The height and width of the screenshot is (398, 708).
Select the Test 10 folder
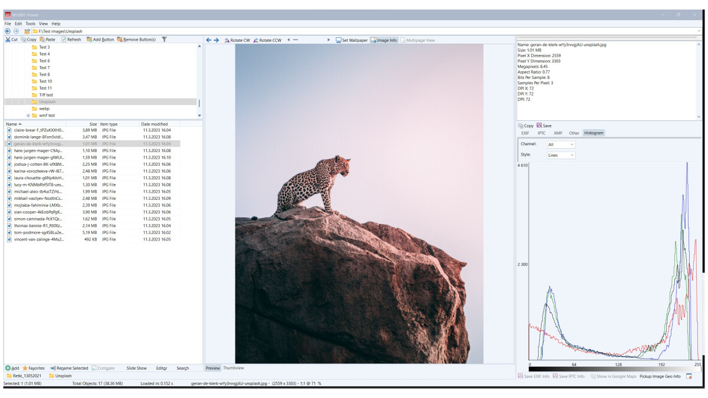tap(45, 81)
